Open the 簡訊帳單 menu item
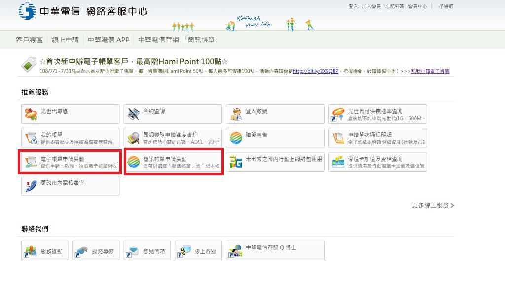The height and width of the screenshot is (288, 505). 201,40
